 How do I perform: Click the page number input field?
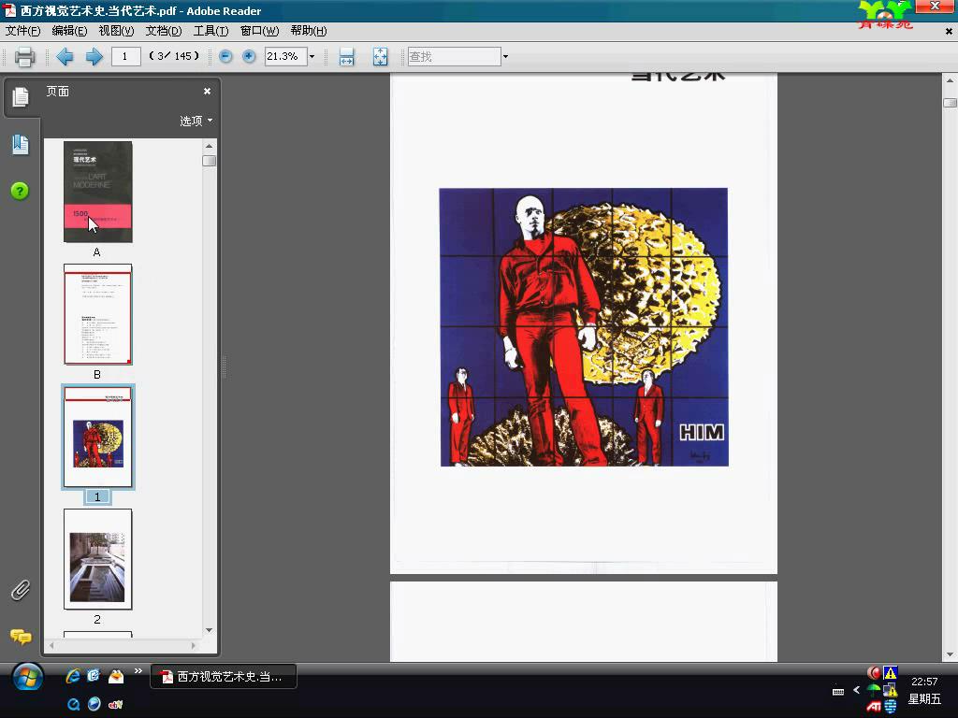pyautogui.click(x=126, y=57)
